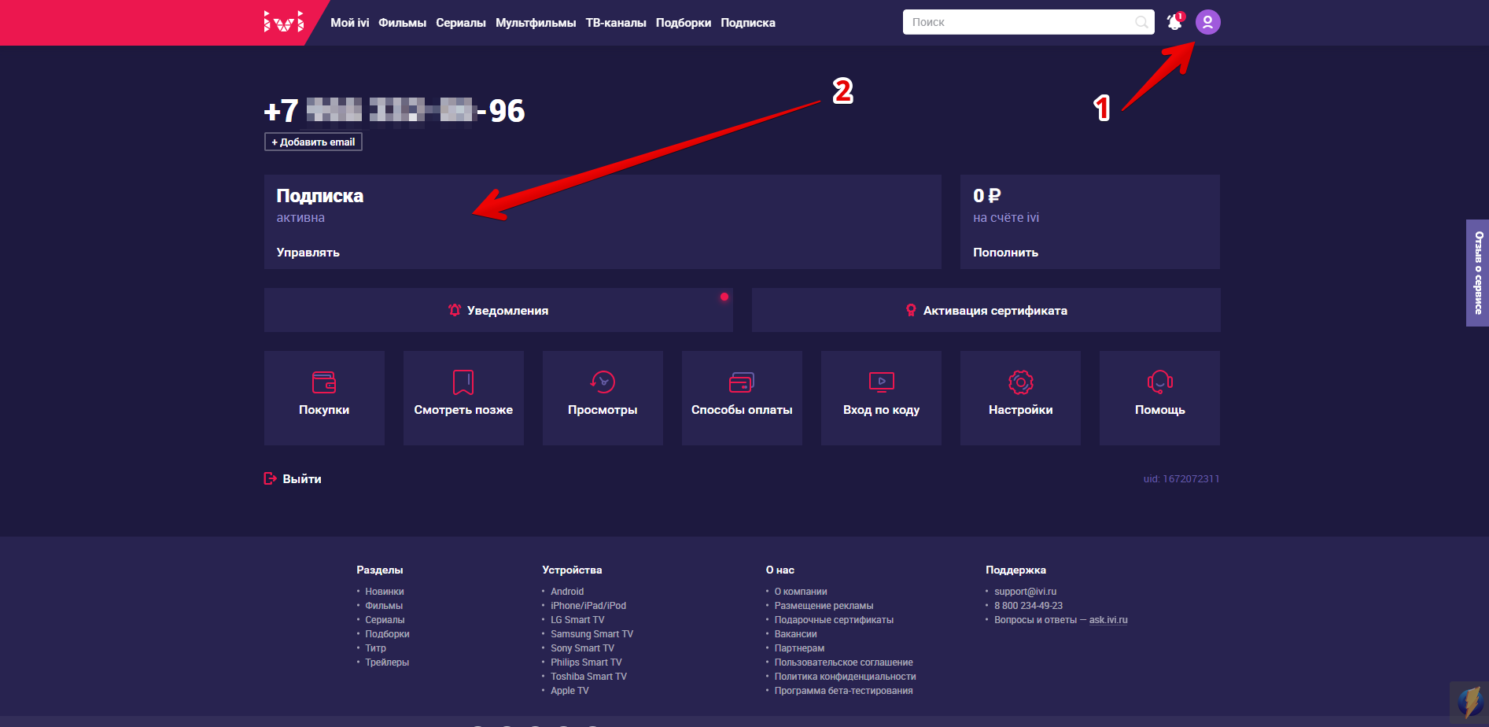Open Пользовательское соглашение link
1489x727 pixels.
click(843, 662)
